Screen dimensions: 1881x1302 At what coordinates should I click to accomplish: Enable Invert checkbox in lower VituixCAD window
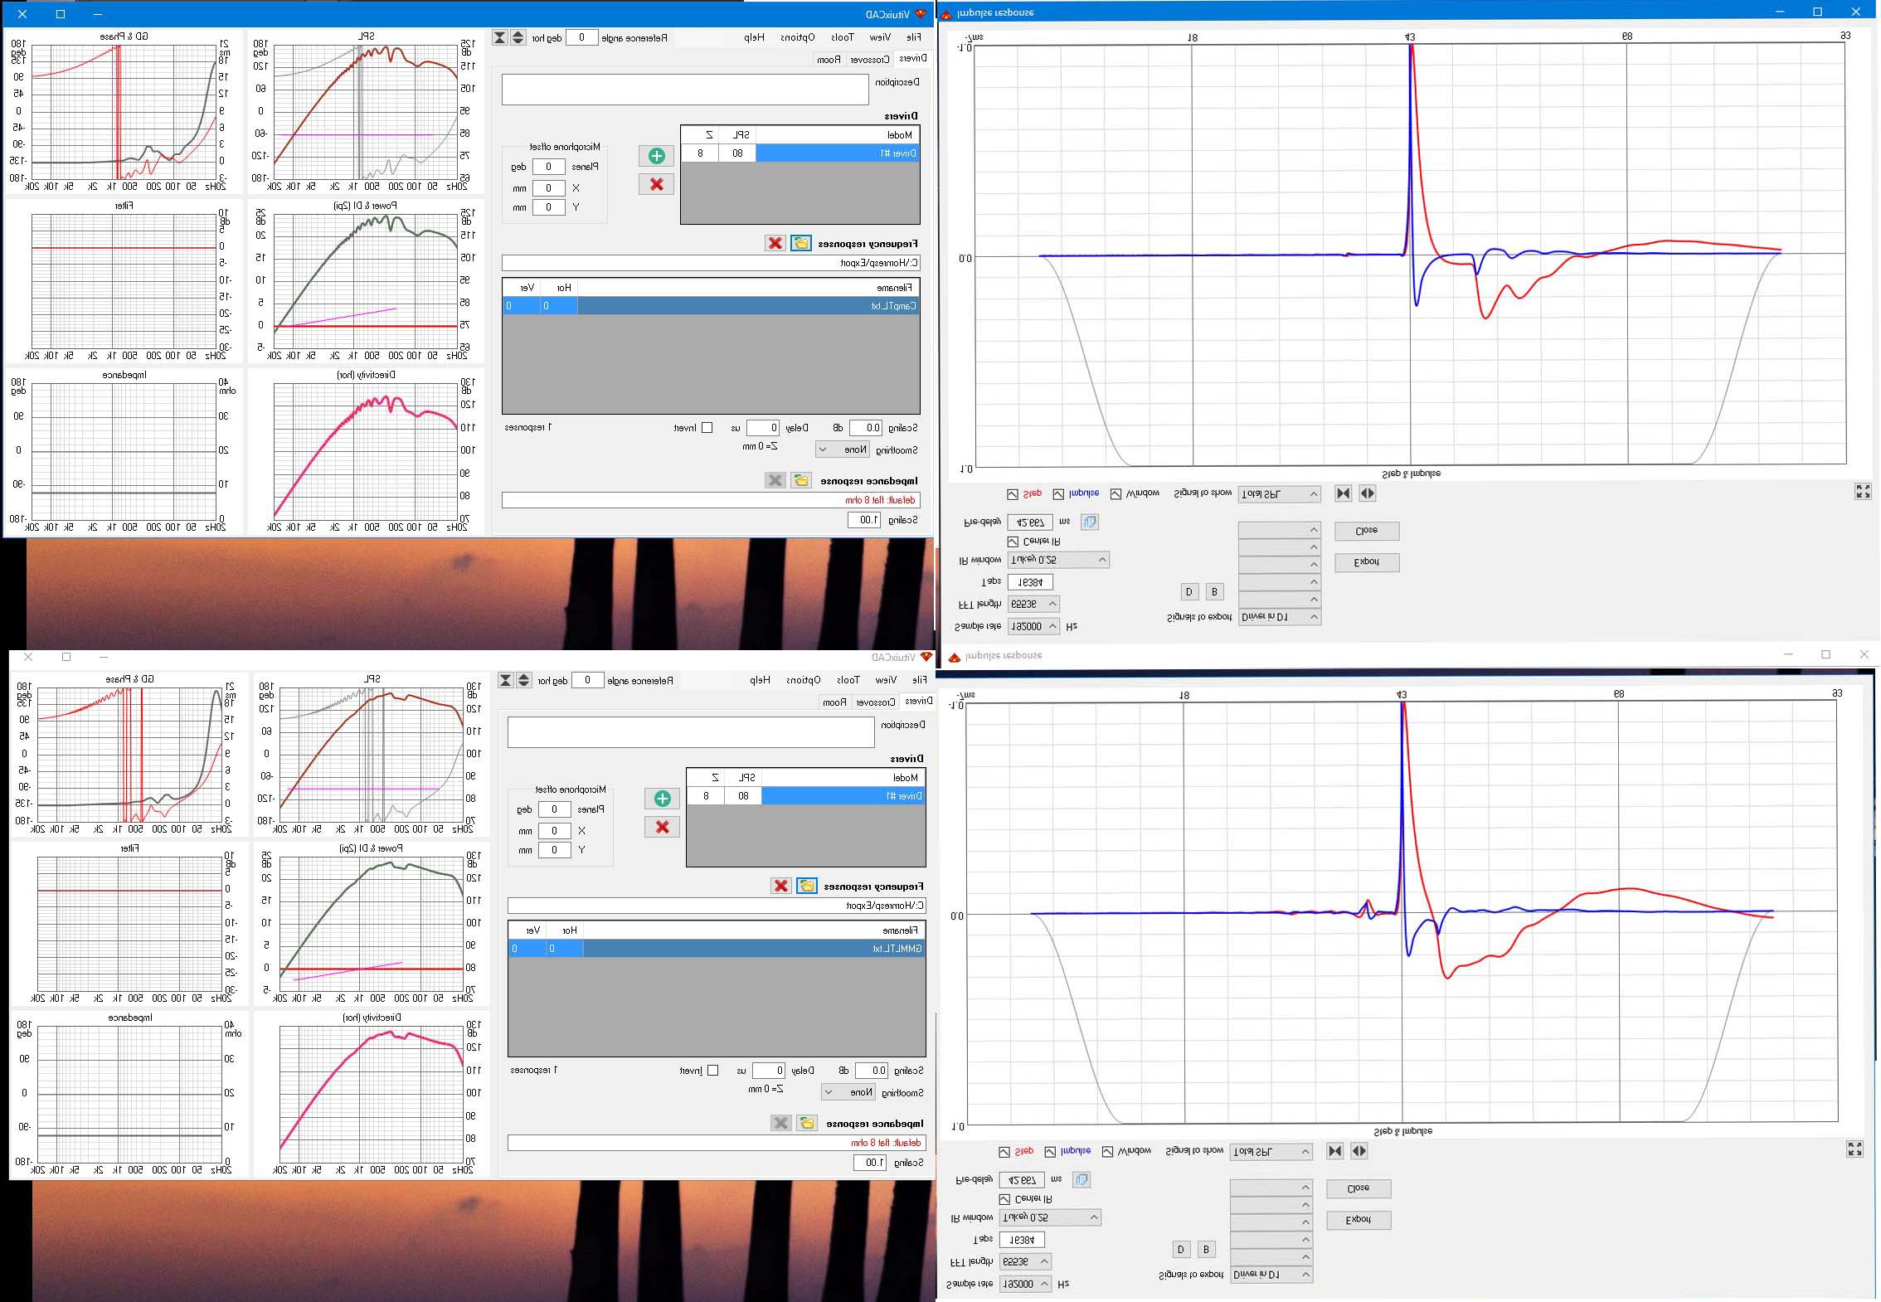713,1071
